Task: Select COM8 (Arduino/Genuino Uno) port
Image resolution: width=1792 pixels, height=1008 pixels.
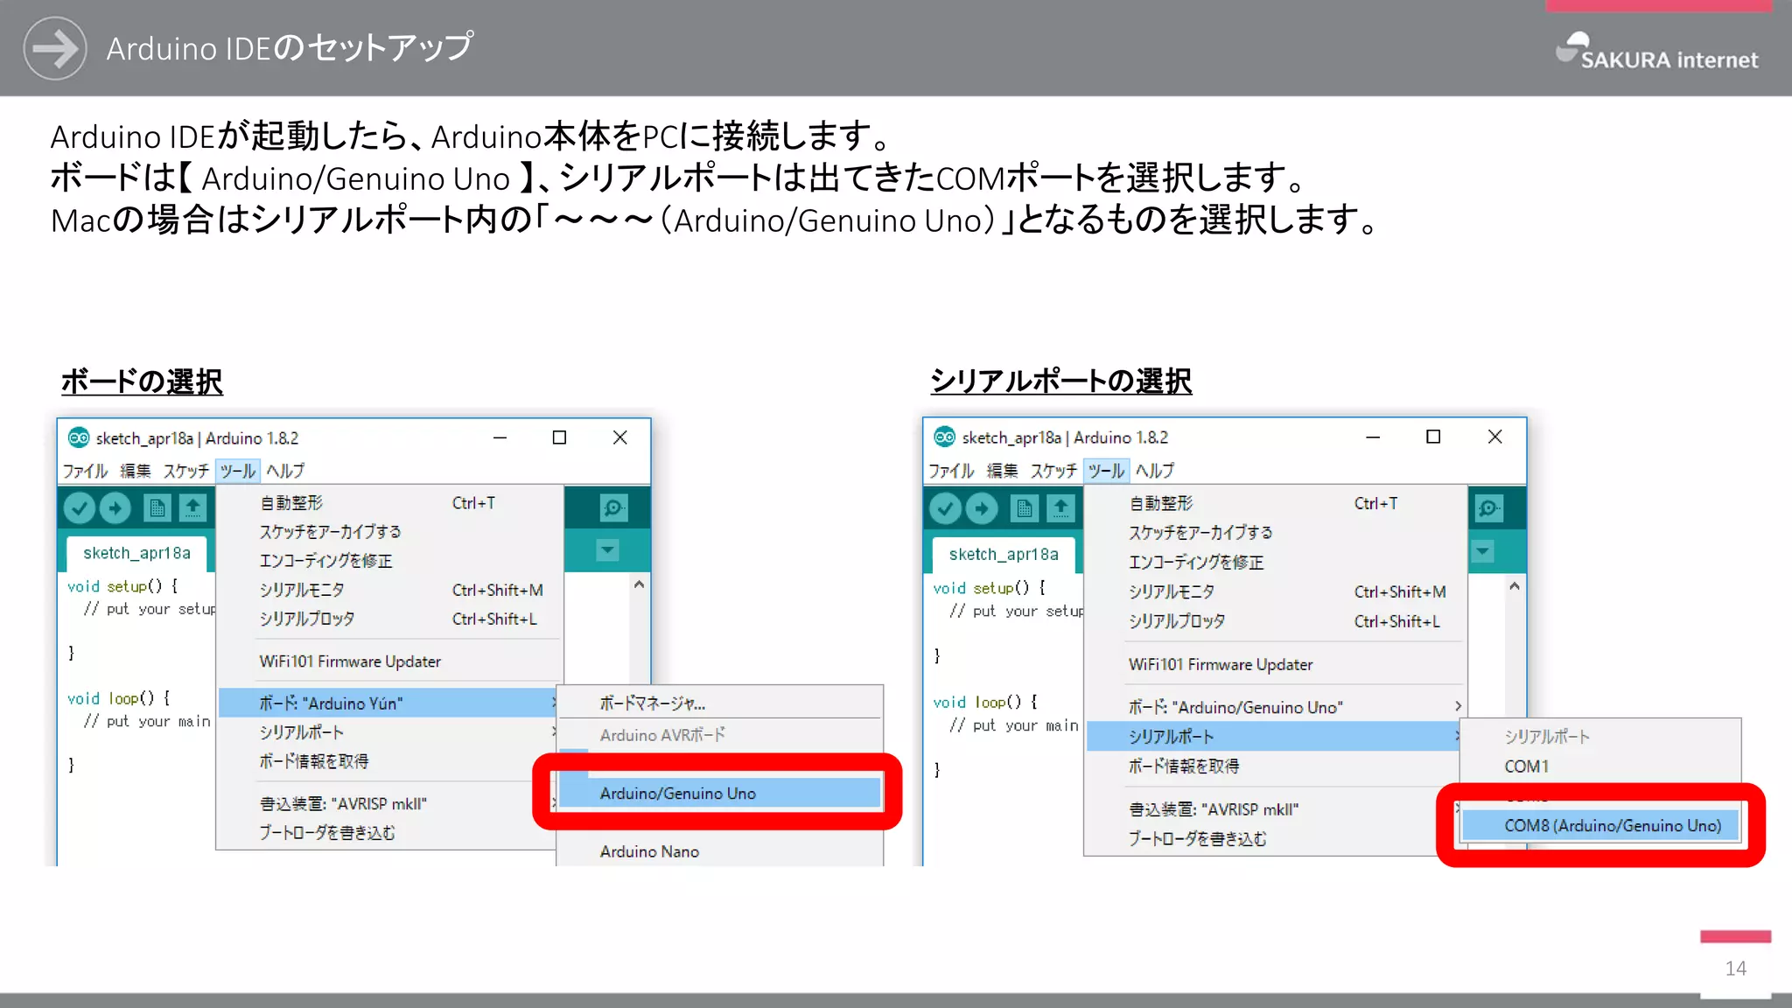Action: pos(1600,825)
